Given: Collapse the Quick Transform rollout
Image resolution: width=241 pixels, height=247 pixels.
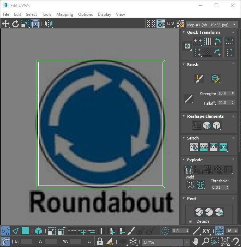Looking at the screenshot, I should [184, 32].
